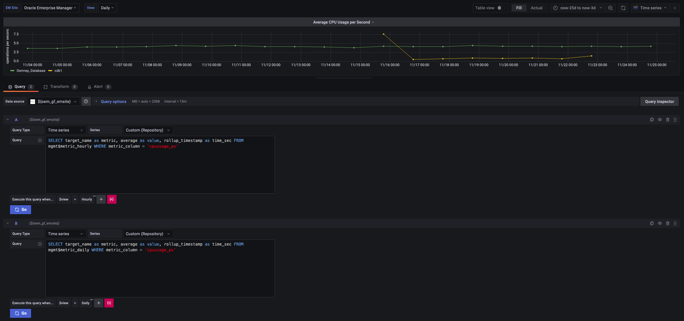Remove condition with red (x) in query A
This screenshot has width=684, height=321.
point(112,199)
